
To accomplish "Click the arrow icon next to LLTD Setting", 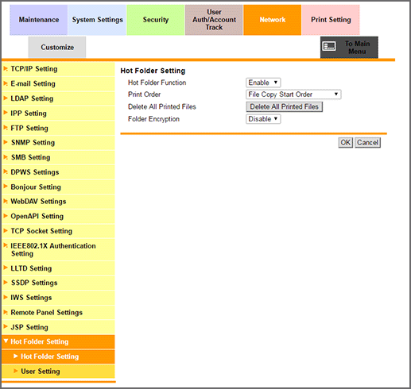I will pos(6,268).
